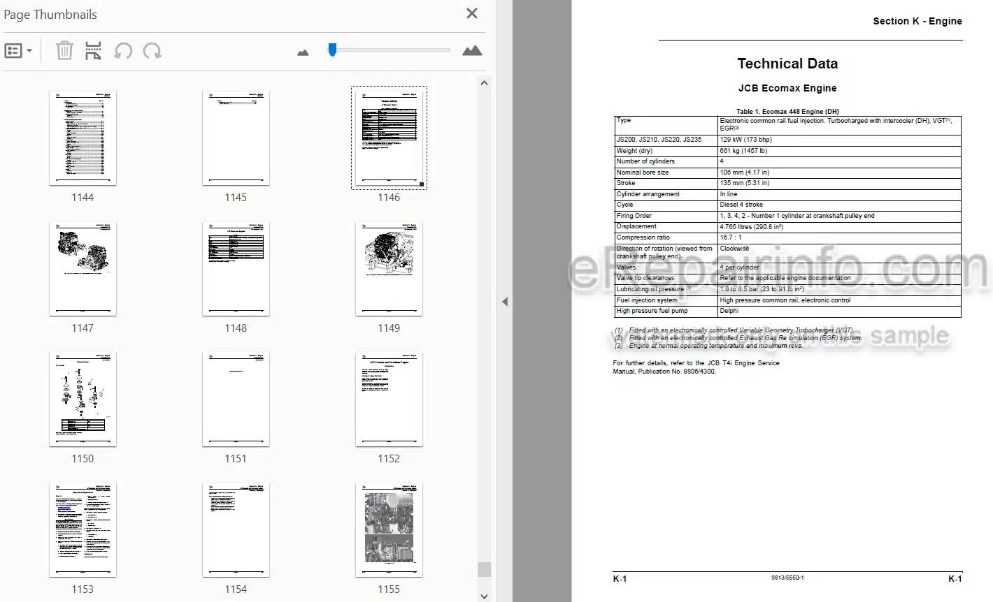This screenshot has height=602, width=993.
Task: Close the Page Thumbnails panel
Action: coord(472,13)
